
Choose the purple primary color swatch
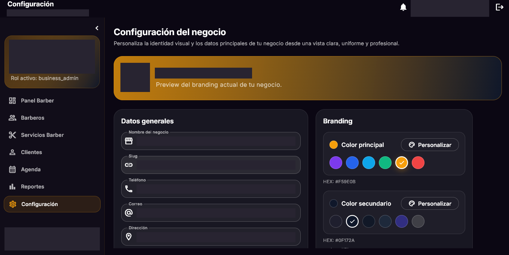point(336,163)
